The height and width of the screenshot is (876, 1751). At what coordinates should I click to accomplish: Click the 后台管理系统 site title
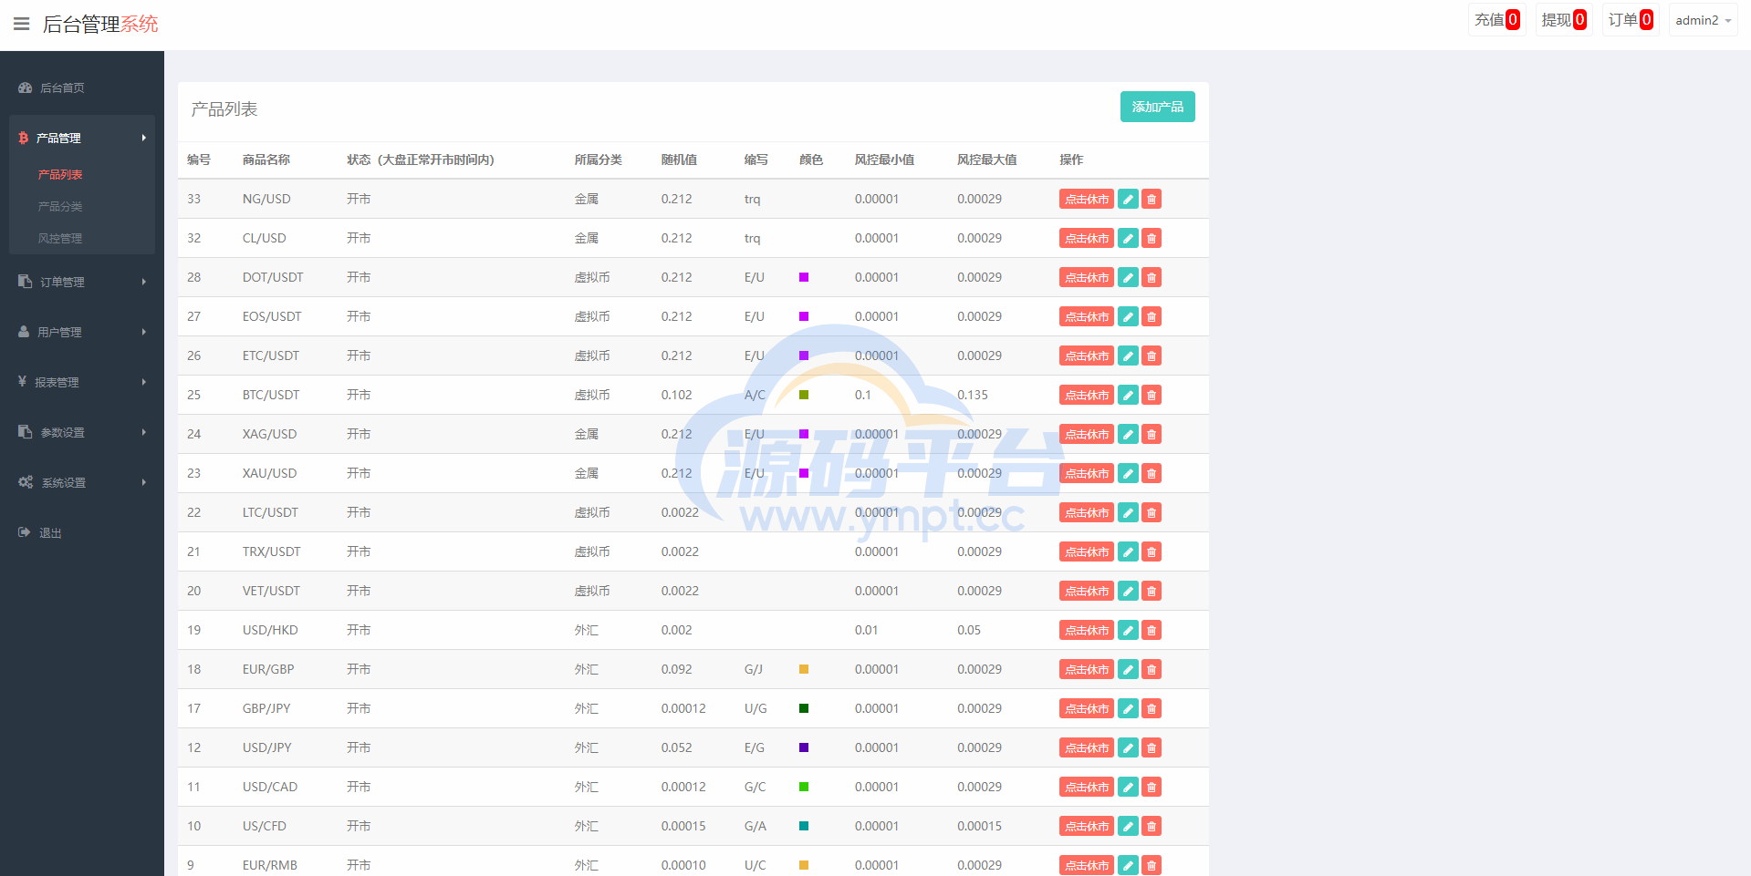(x=100, y=24)
